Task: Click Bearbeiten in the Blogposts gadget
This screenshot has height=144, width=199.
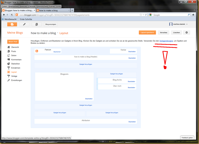Action: [x=89, y=99]
